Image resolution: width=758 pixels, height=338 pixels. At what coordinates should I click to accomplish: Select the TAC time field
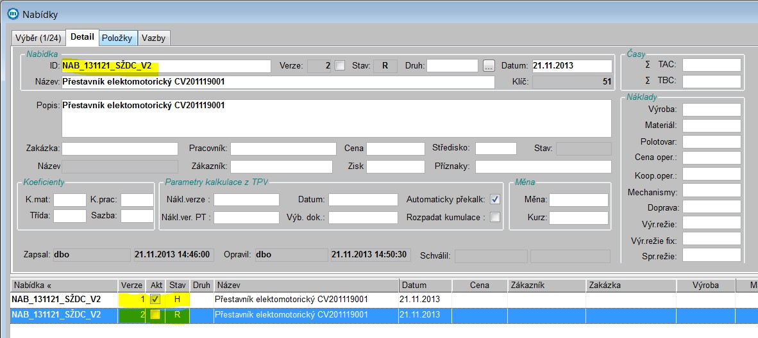[711, 64]
